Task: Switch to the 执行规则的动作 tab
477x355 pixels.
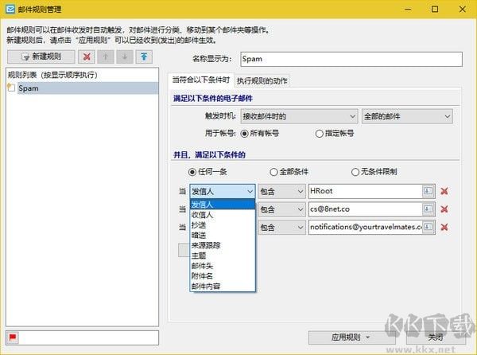Action: pyautogui.click(x=262, y=80)
